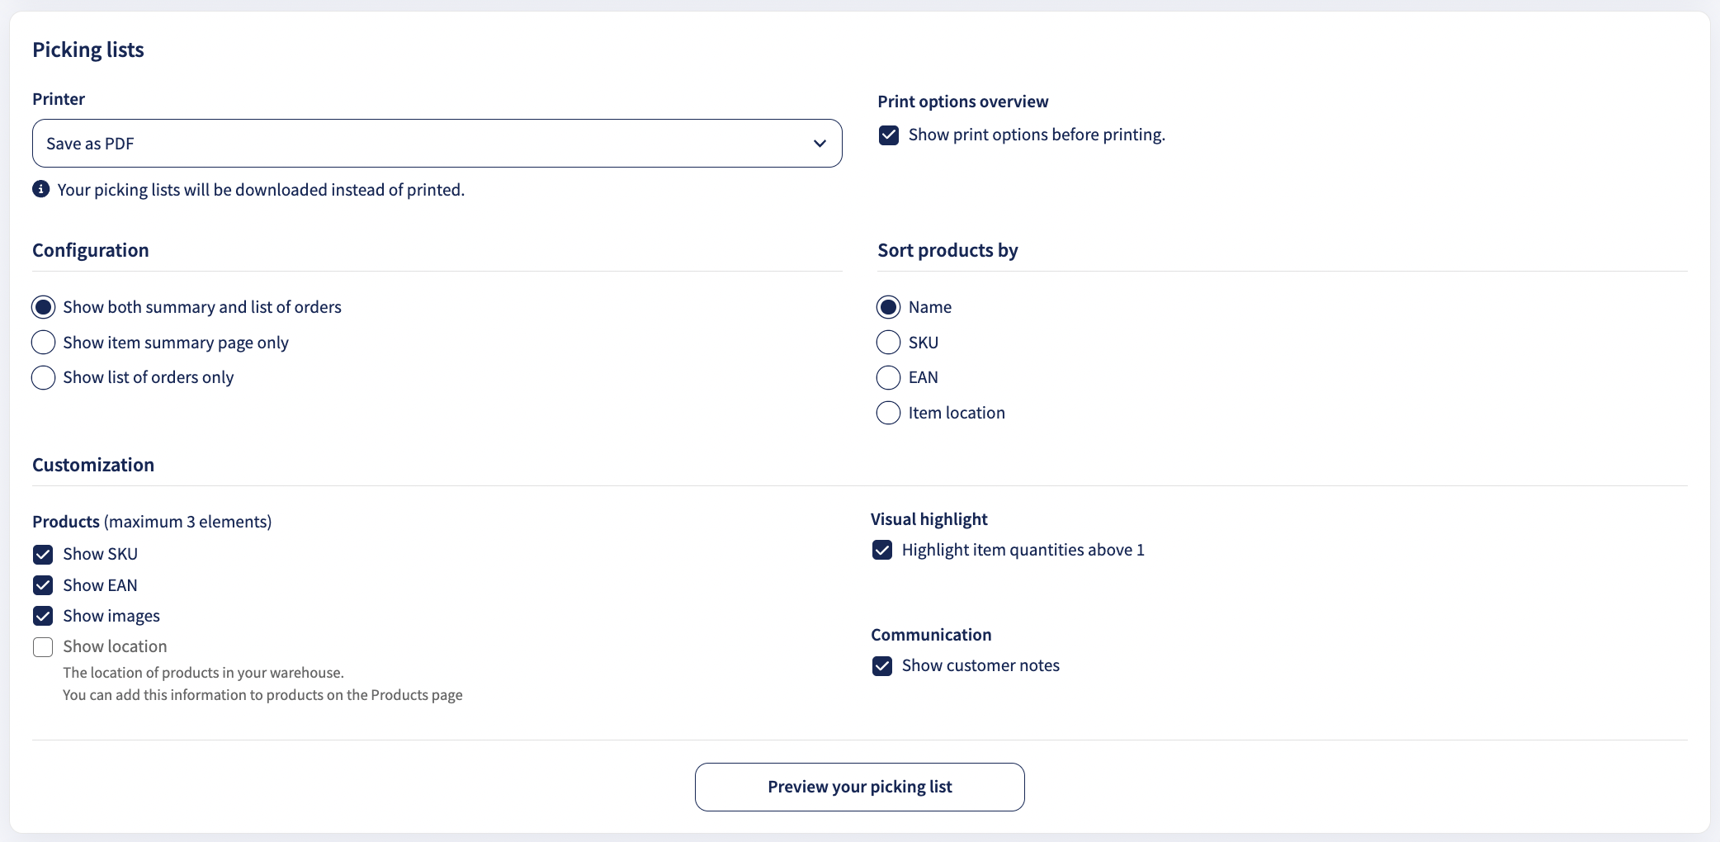
Task: Enable the Show location checkbox
Action: (x=43, y=647)
